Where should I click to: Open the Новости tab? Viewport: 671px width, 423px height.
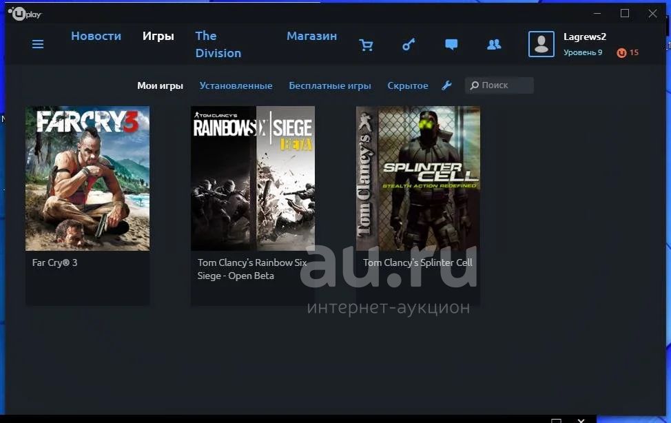pyautogui.click(x=96, y=36)
